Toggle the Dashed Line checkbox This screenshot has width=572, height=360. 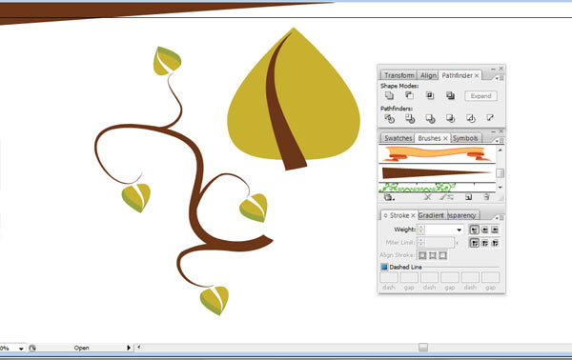(x=384, y=267)
